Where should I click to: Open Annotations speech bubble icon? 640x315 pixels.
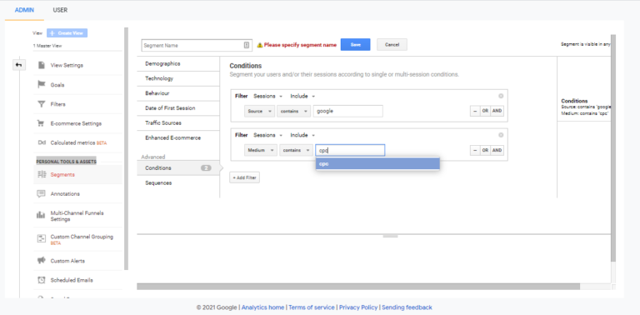[41, 194]
